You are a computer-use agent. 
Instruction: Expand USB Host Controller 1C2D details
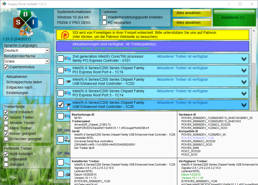244,82
